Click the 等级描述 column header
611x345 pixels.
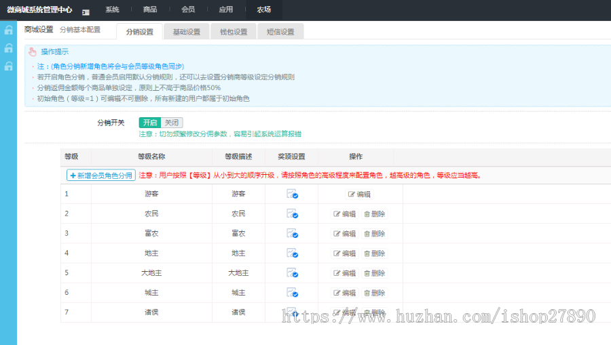238,157
